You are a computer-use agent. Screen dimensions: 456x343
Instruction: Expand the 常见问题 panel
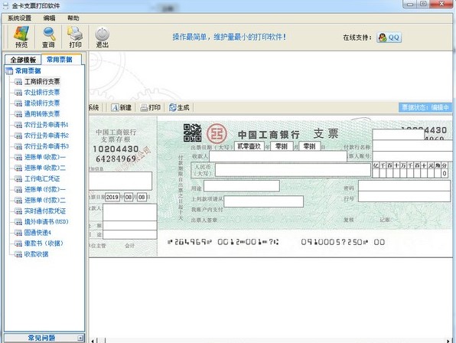(80, 338)
